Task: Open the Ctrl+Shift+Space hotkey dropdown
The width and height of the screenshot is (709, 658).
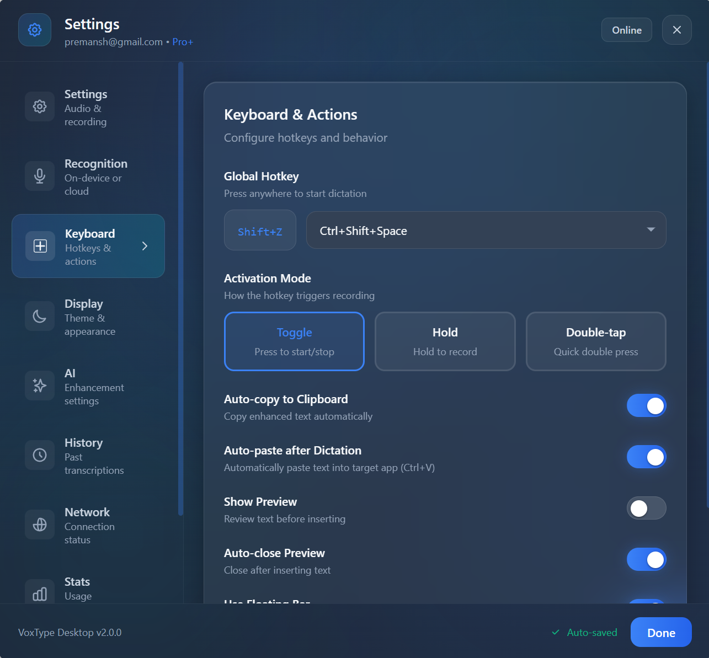Action: pyautogui.click(x=486, y=230)
